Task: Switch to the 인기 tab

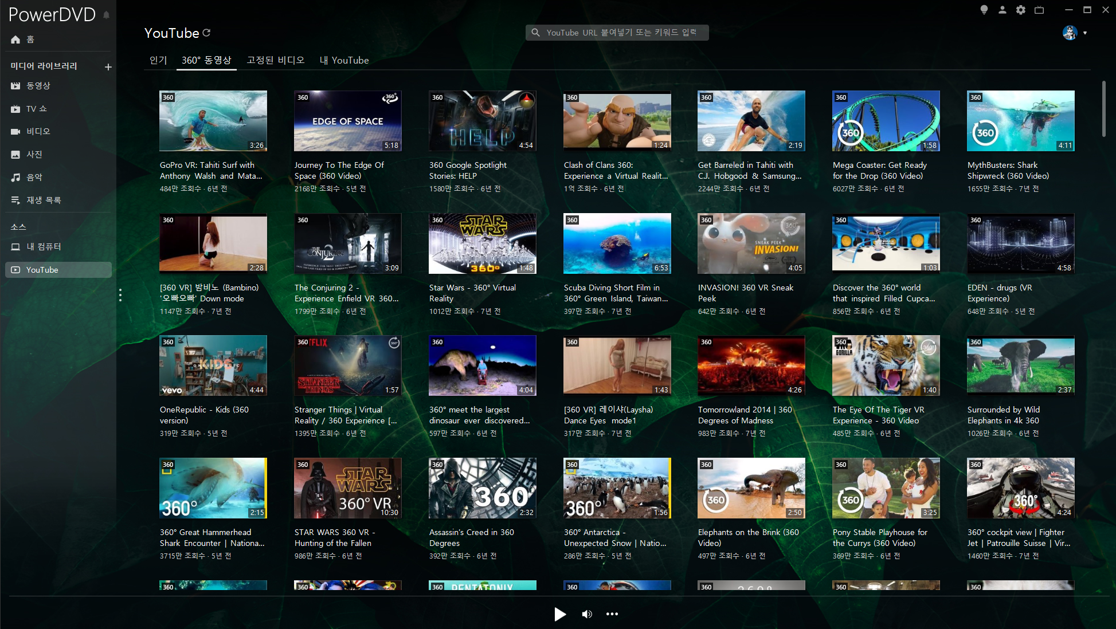Action: tap(158, 60)
